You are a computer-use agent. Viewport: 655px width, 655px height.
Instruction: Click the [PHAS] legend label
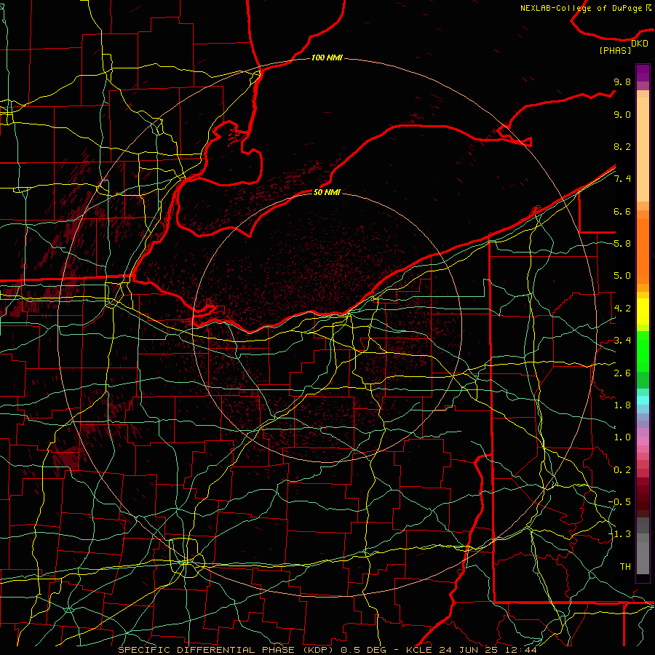[615, 51]
